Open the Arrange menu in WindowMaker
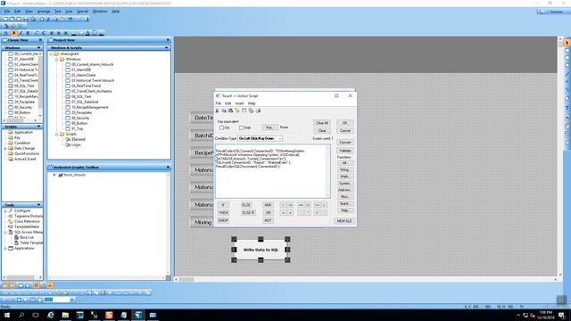 [x=44, y=12]
